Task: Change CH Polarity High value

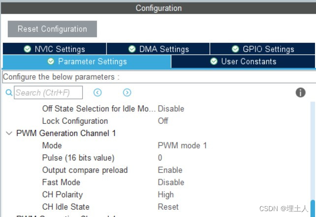Action: [166, 194]
